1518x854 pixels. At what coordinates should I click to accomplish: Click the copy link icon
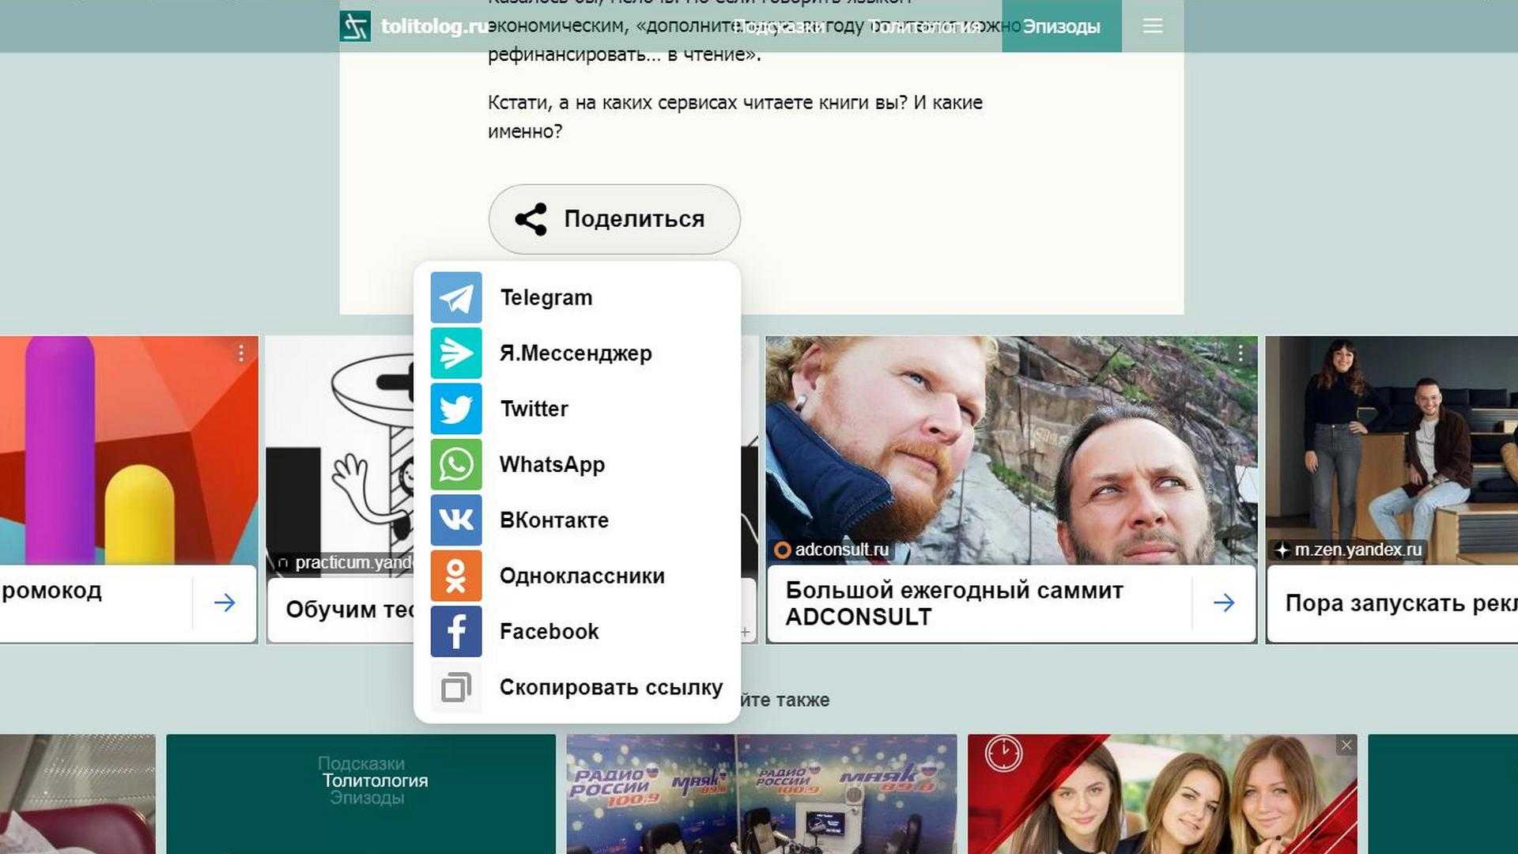click(x=455, y=687)
